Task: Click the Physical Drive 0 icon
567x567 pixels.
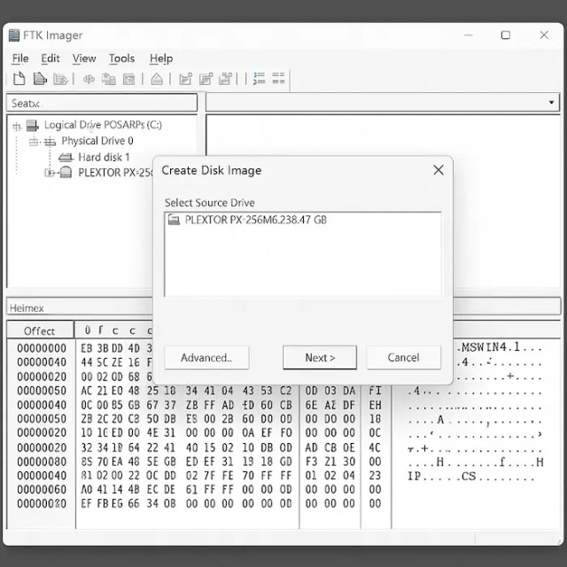Action: tap(50, 142)
